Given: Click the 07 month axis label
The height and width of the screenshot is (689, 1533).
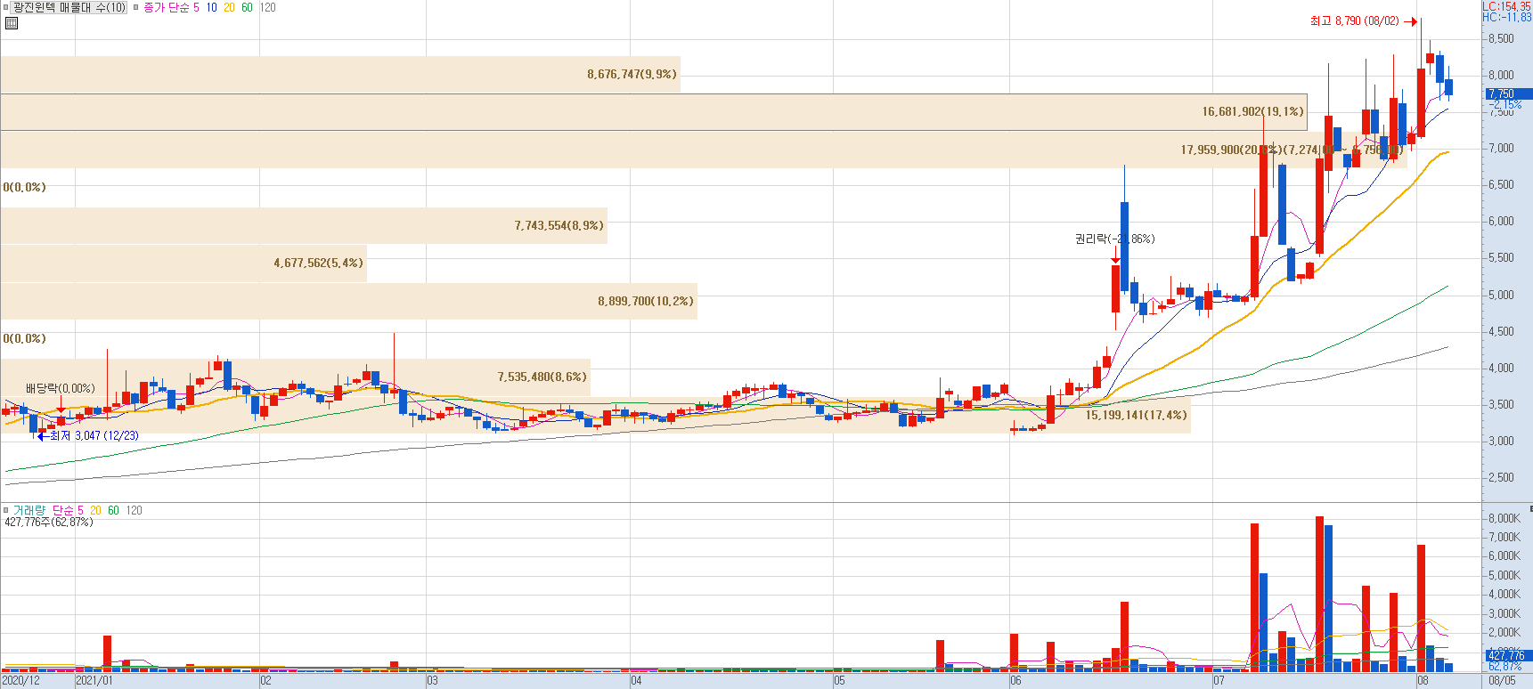Looking at the screenshot, I should [1219, 681].
